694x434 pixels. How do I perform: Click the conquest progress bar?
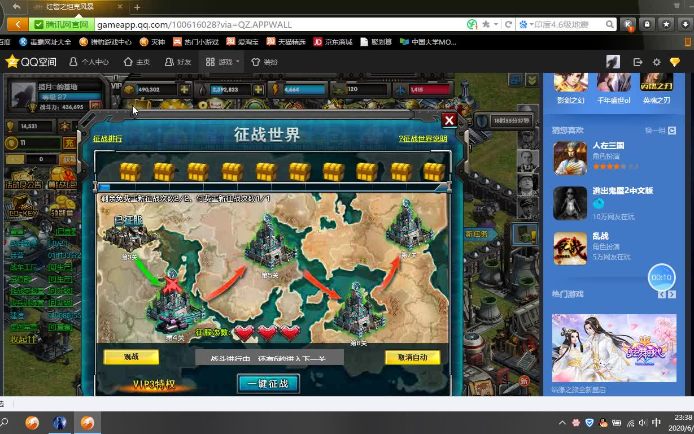[273, 187]
